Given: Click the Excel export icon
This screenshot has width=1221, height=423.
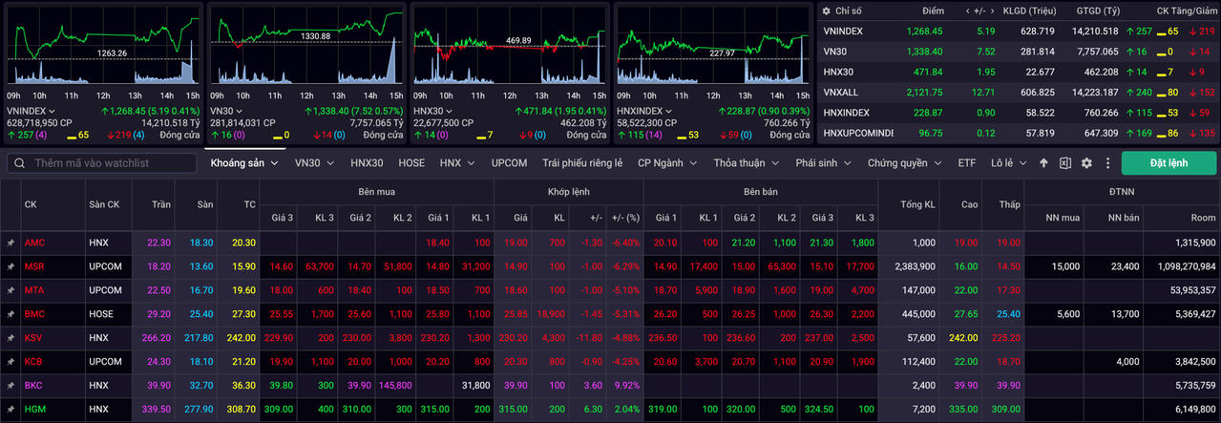Looking at the screenshot, I should pos(1064,163).
